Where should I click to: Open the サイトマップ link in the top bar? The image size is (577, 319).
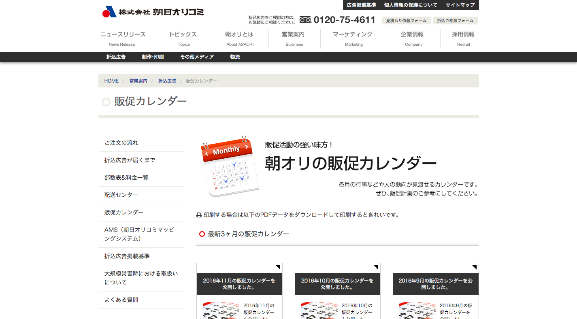pyautogui.click(x=459, y=5)
